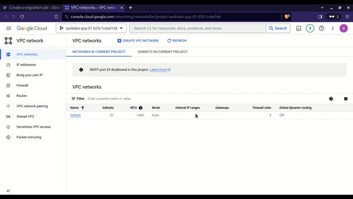353x199 pixels.
Task: Click the Packet mirroring sidebar icon
Action: click(8, 137)
